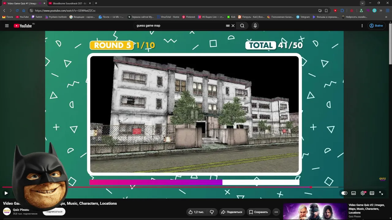392x220 pixels.
Task: Open the Extensions puzzle menu
Action: [342, 10]
